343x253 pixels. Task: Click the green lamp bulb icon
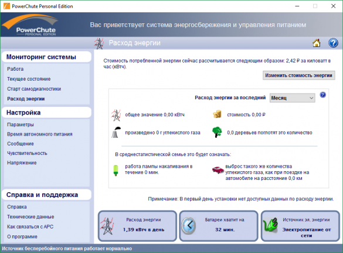click(116, 171)
